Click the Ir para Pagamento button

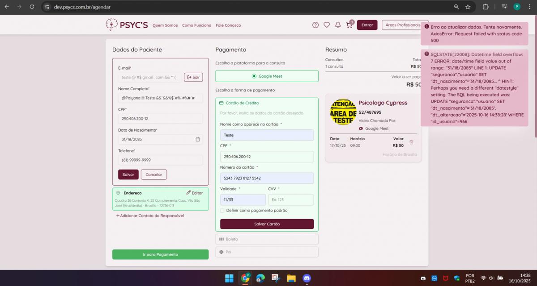[160, 254]
